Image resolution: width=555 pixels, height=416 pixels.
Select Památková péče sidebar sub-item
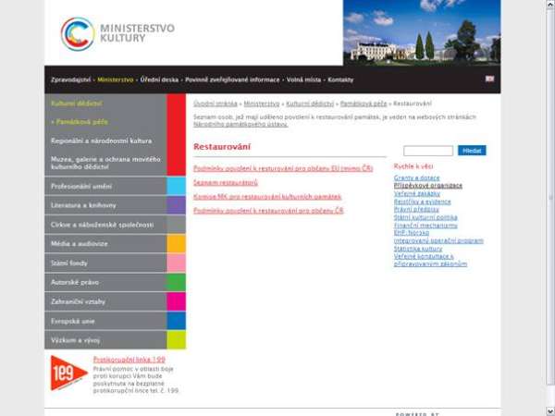(x=81, y=122)
